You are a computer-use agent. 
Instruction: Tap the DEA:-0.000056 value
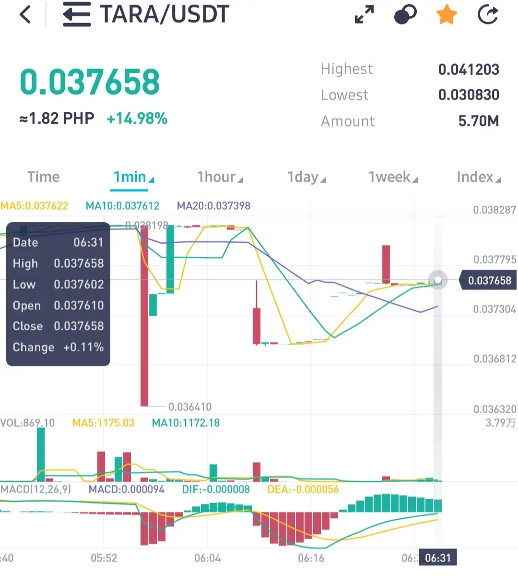point(303,490)
